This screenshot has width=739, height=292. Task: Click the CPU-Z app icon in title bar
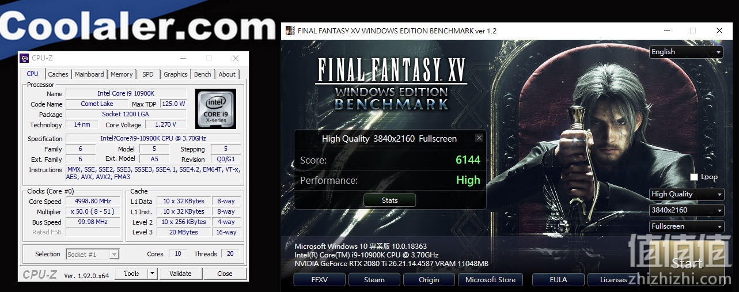click(x=24, y=58)
